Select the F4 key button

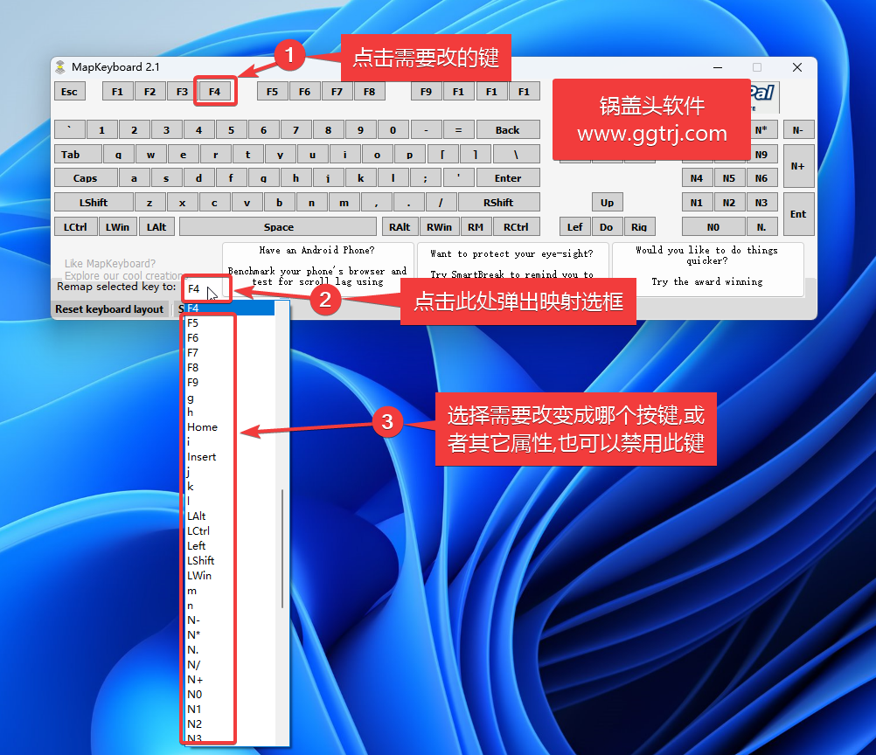pos(215,92)
